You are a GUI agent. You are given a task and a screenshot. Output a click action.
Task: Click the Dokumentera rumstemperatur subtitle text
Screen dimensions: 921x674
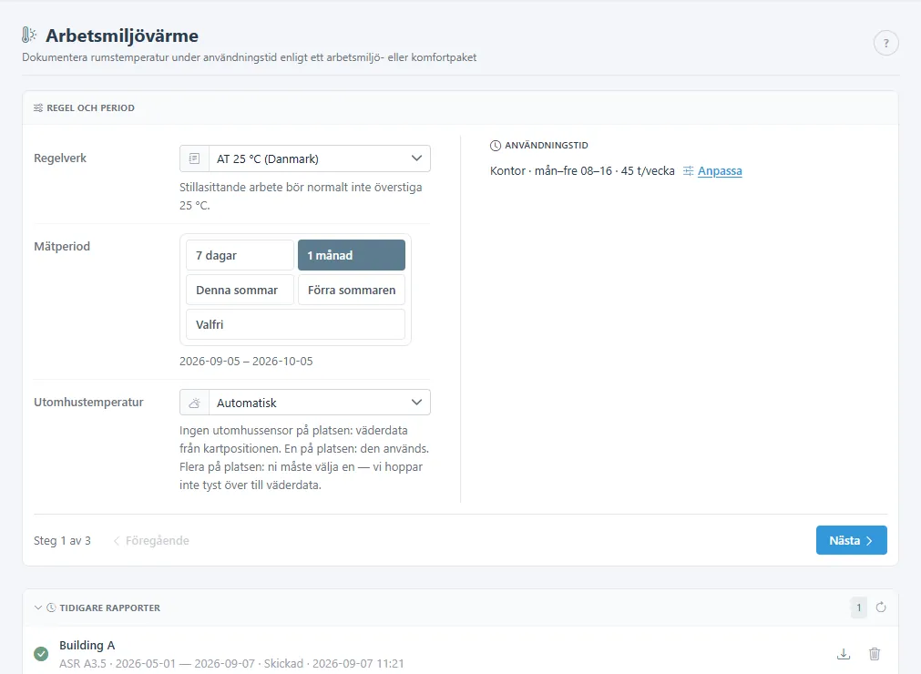point(249,57)
